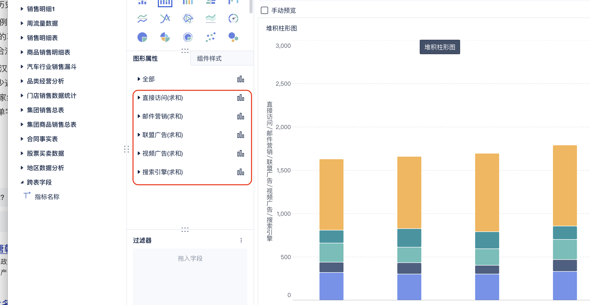Expand the 邮件营销(求和) section

tap(139, 116)
